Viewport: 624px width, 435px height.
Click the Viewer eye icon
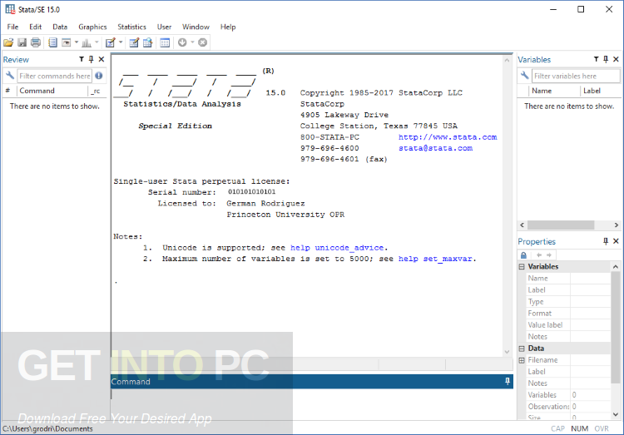(x=66, y=42)
